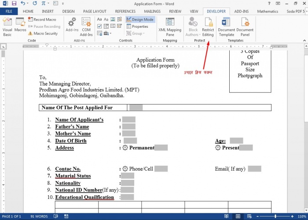Insert Check Box content control
This screenshot has width=308, height=220.
99,26
